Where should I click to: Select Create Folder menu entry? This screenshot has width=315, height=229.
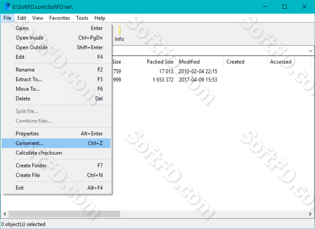click(x=56, y=165)
